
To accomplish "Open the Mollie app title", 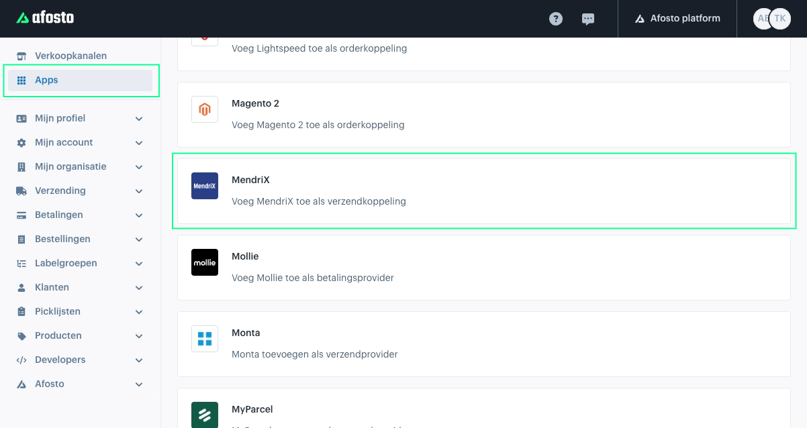I will (245, 256).
